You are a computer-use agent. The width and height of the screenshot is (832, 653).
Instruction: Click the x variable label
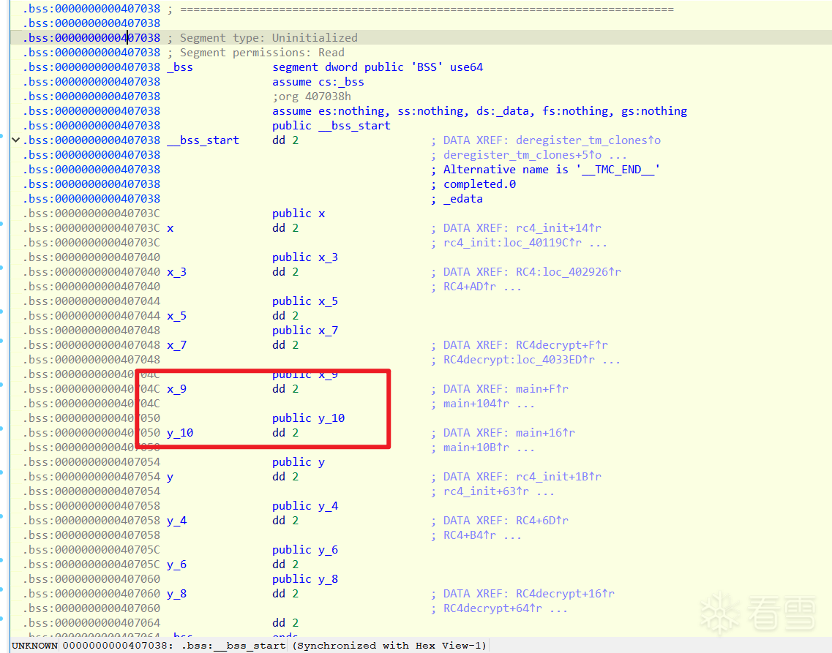(x=170, y=228)
